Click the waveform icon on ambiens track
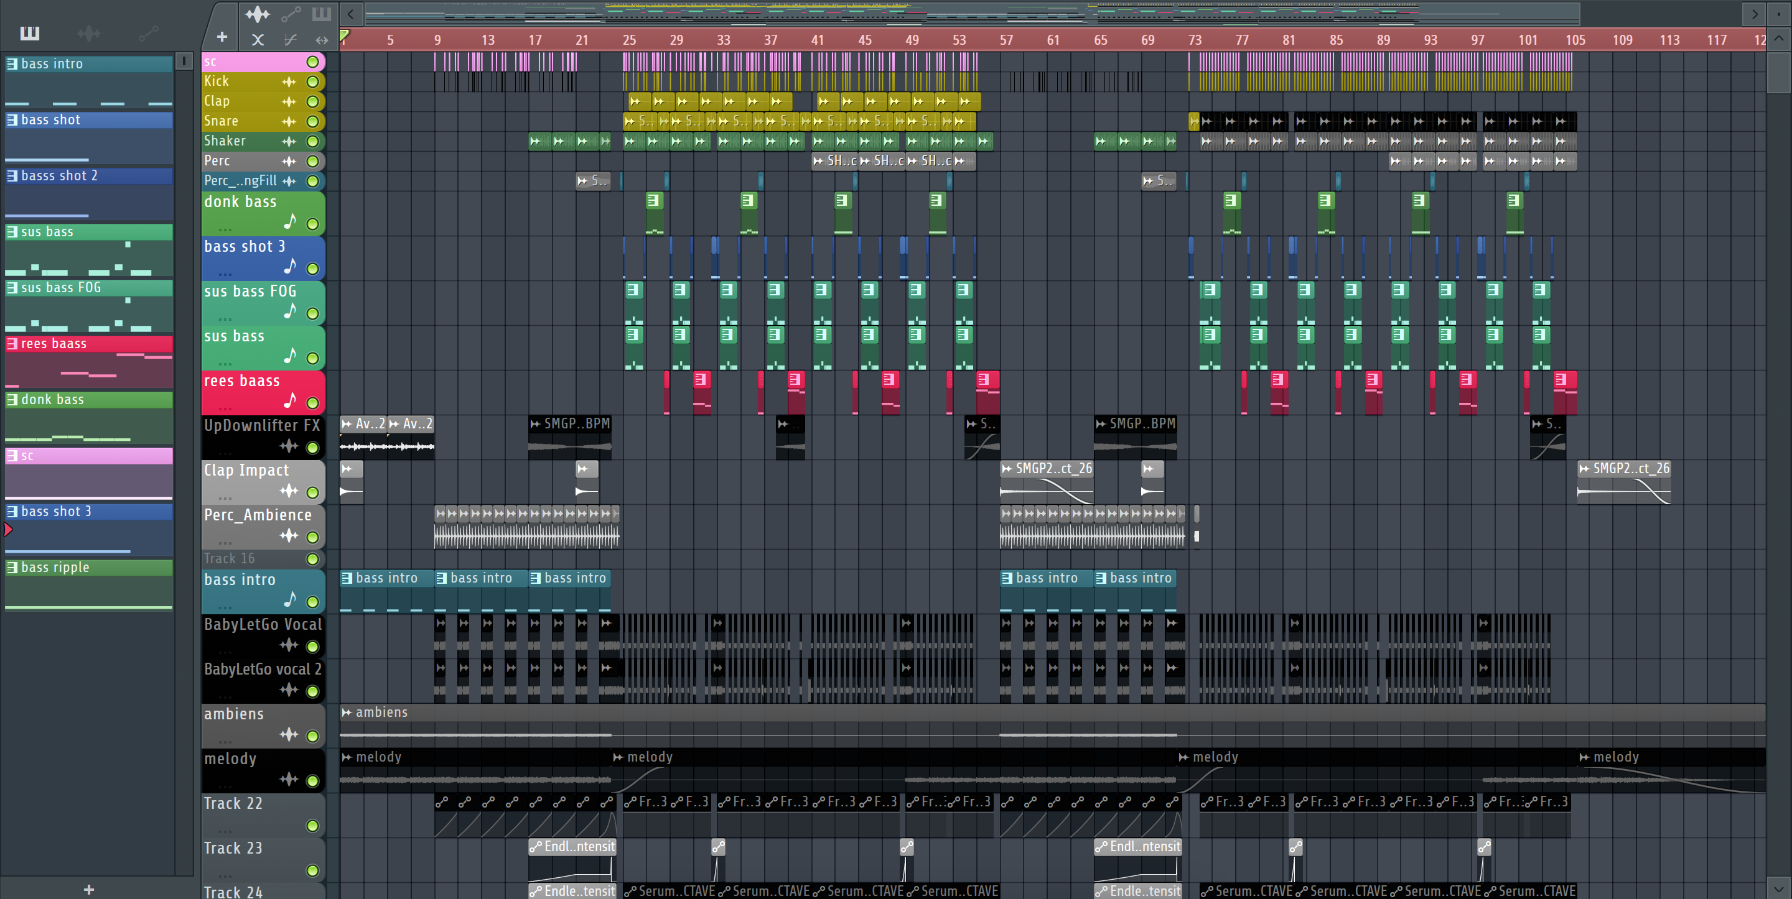Viewport: 1792px width, 899px height. pos(289,734)
